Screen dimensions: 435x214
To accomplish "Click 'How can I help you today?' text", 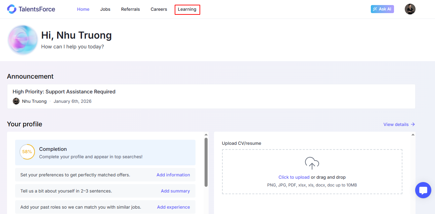I will [x=73, y=47].
